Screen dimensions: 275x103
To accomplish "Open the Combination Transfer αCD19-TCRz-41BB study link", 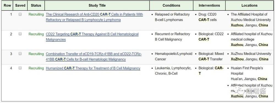I will [x=94, y=56].
